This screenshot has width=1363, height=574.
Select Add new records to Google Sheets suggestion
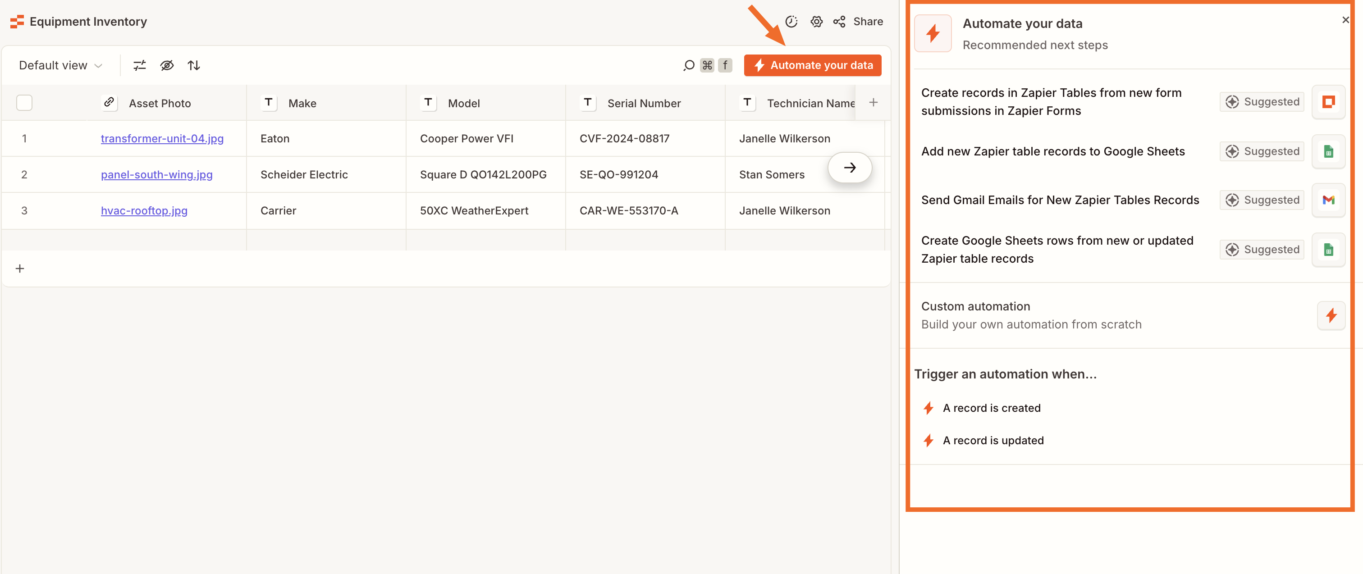(x=1133, y=151)
